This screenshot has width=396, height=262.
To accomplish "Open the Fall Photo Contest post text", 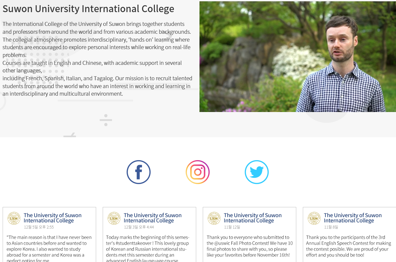I will click(x=249, y=246).
